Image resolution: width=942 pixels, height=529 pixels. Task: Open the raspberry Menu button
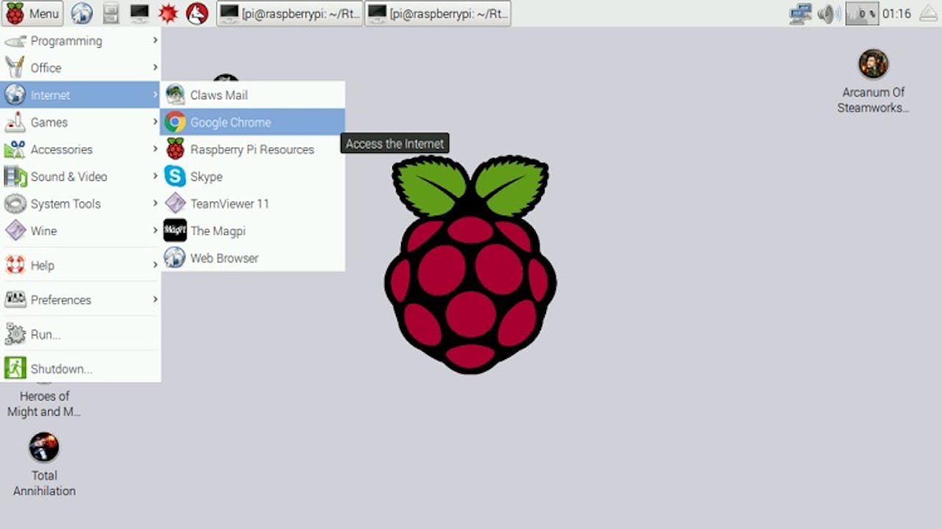pos(32,13)
